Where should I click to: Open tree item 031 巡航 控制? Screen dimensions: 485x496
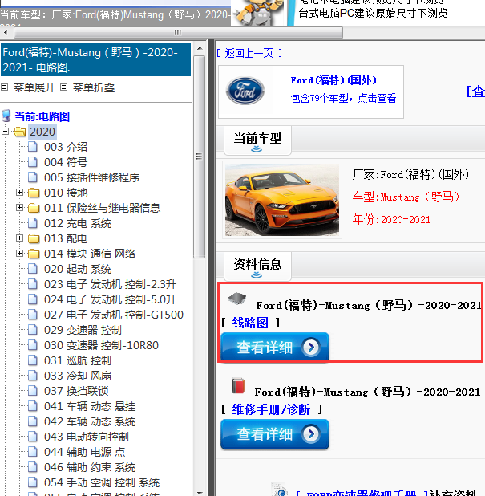(x=78, y=360)
